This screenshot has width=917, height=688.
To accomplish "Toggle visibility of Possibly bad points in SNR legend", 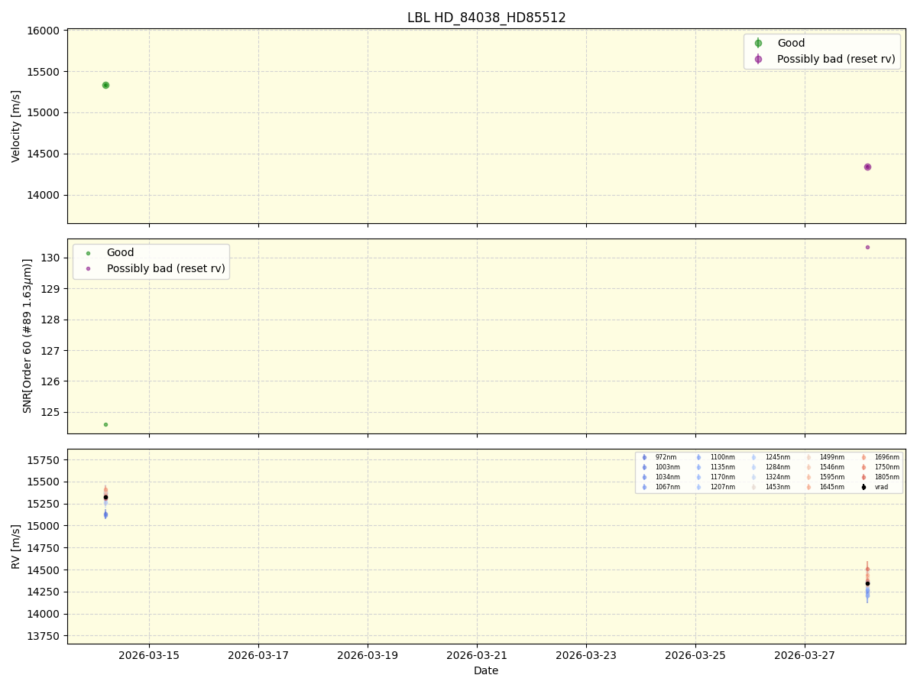I will [86, 268].
